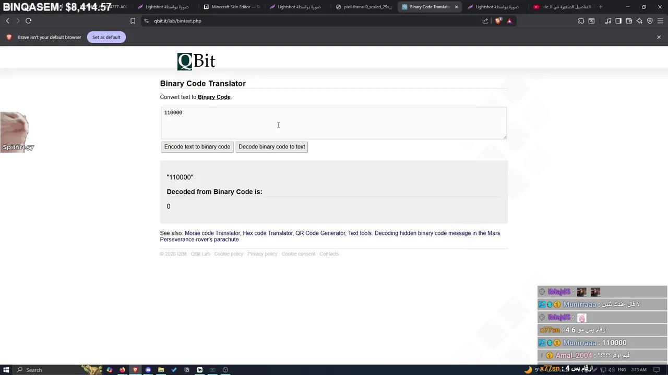This screenshot has width=668, height=375.
Task: Click Encode text to binary code
Action: [197, 147]
